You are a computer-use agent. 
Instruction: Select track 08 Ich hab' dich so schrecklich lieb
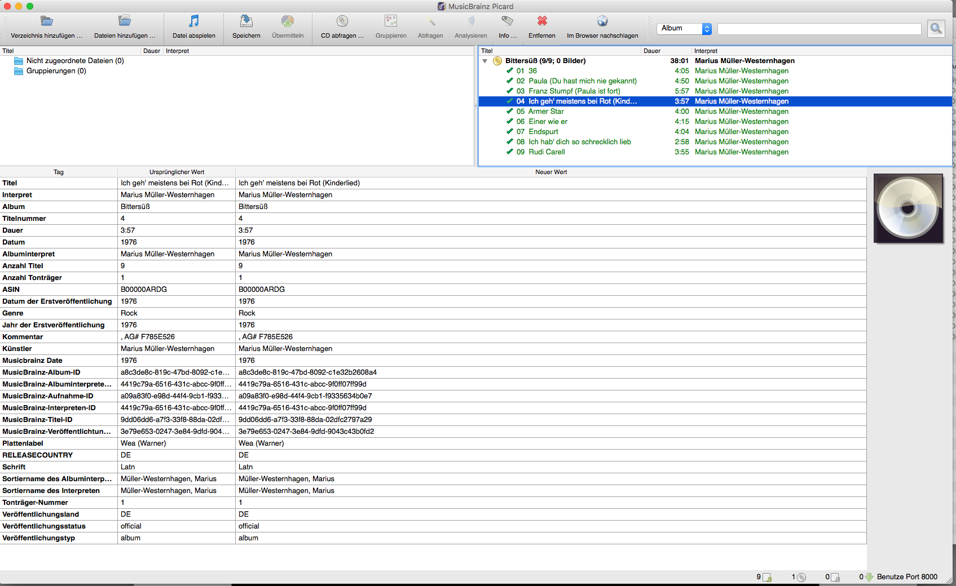pos(715,141)
